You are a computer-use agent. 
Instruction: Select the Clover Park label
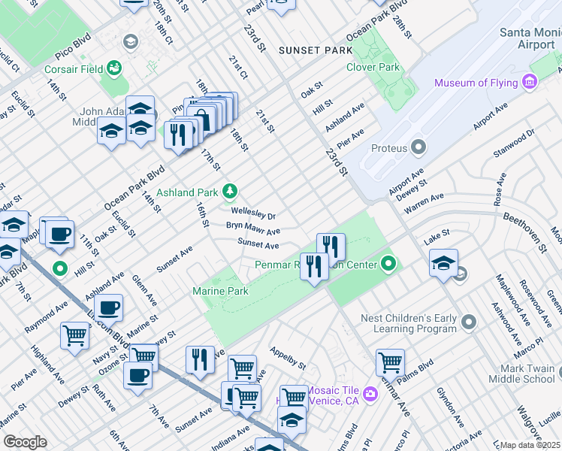[x=373, y=67]
